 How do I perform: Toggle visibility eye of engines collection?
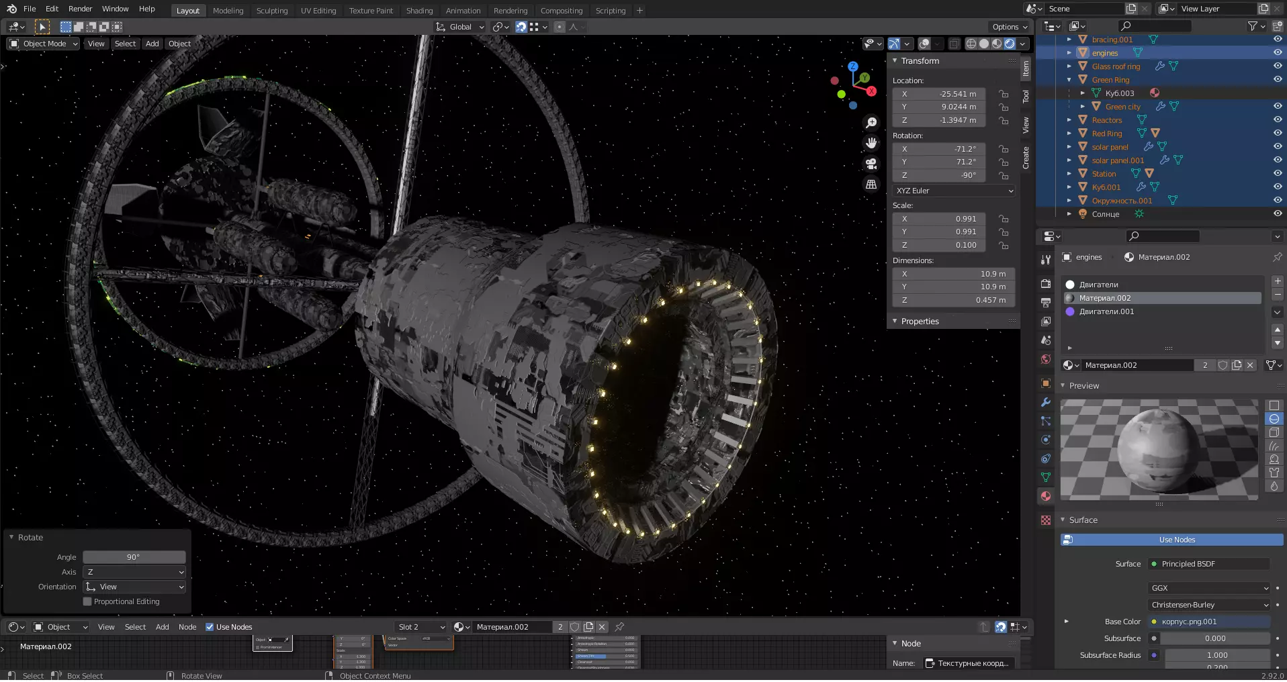click(1278, 52)
